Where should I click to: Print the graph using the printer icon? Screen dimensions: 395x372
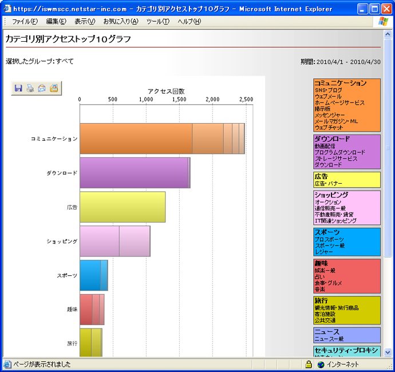click(30, 88)
